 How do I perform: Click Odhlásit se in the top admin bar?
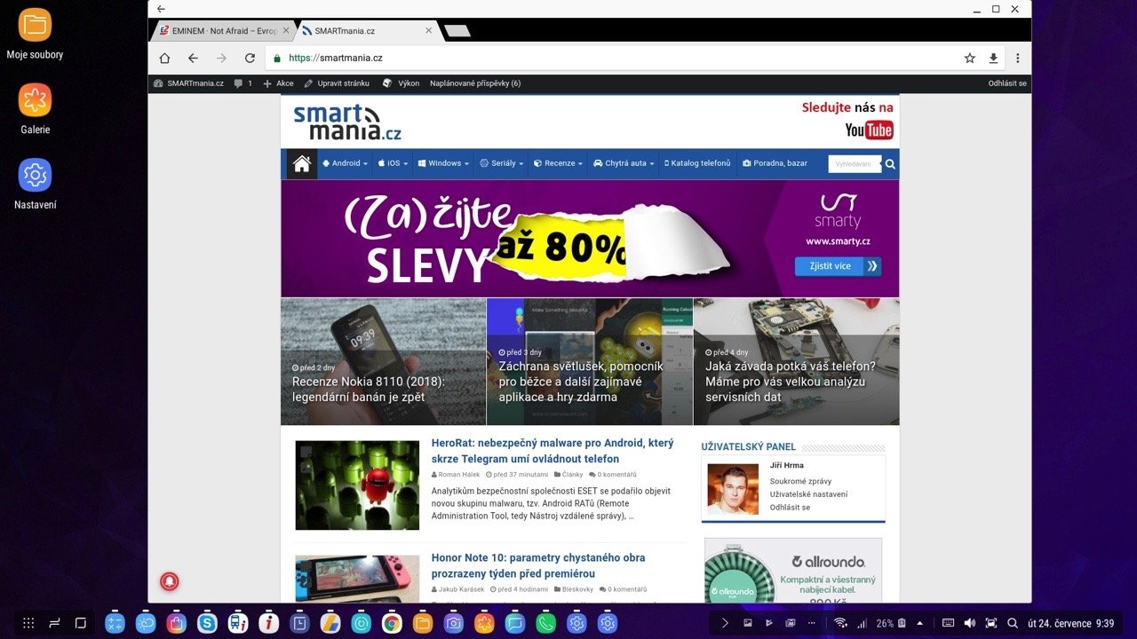pos(1007,83)
